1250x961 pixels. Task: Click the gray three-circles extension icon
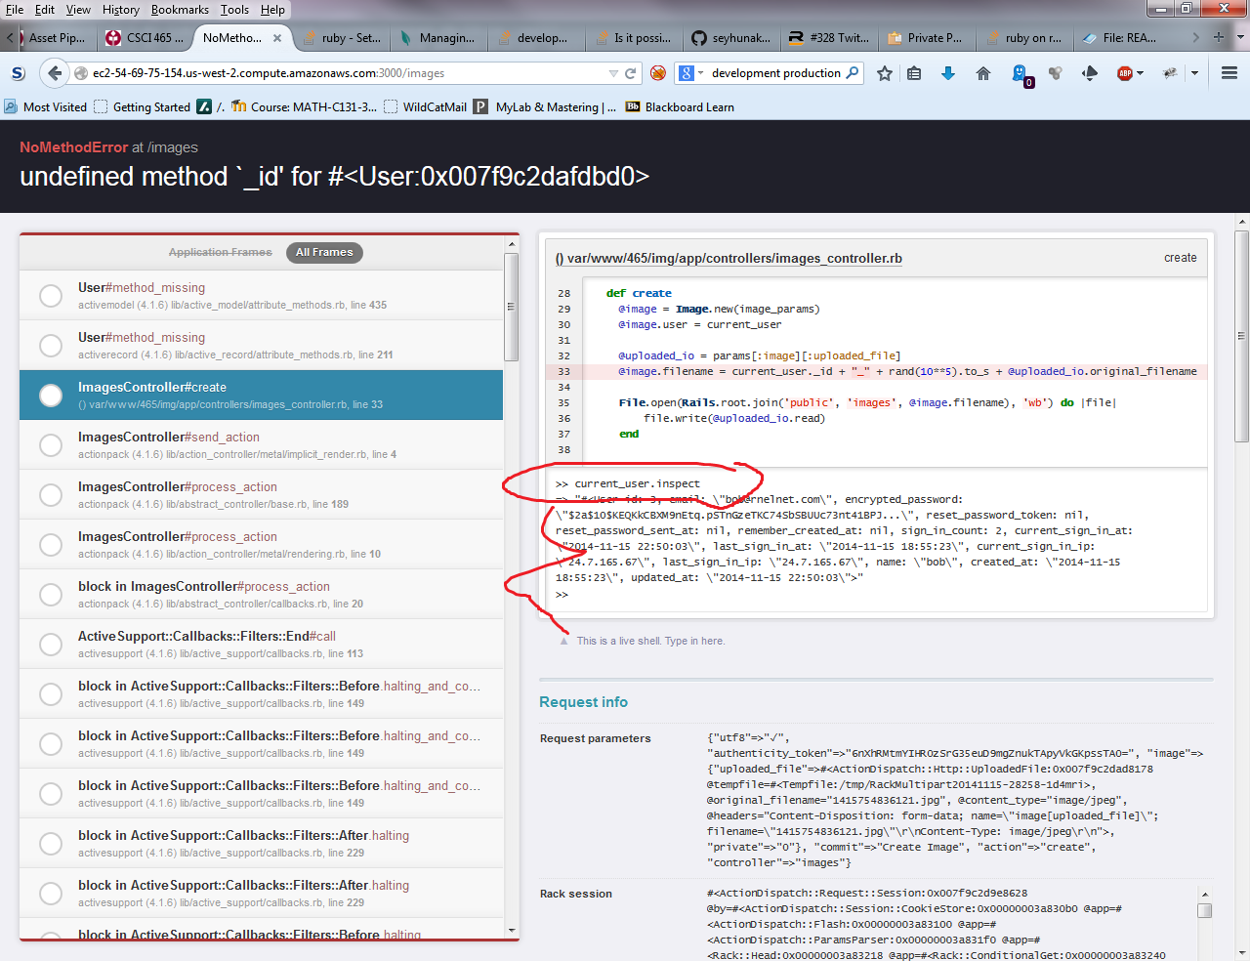[x=1055, y=73]
